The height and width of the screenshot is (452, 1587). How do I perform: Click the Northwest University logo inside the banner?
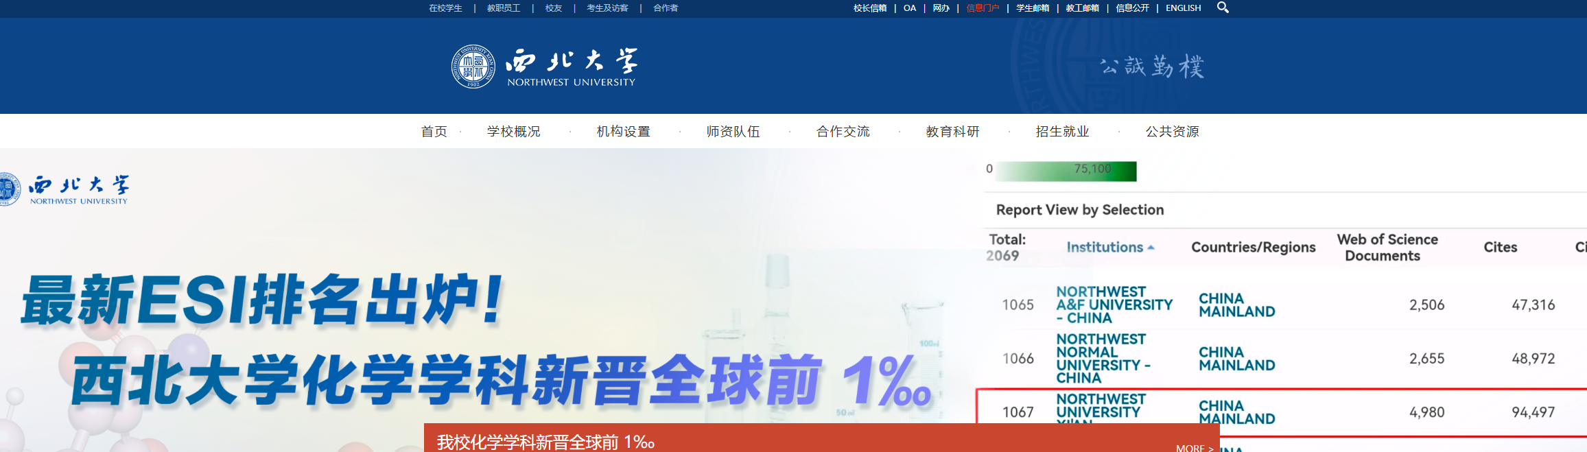coord(64,190)
